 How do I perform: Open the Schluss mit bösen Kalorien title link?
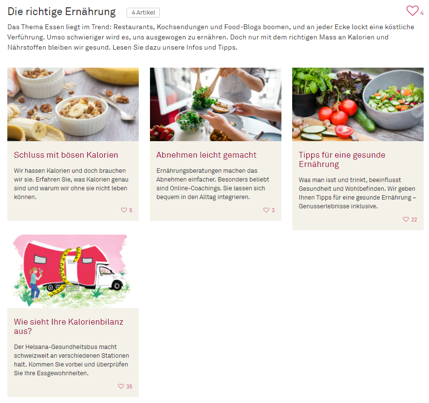tap(66, 155)
